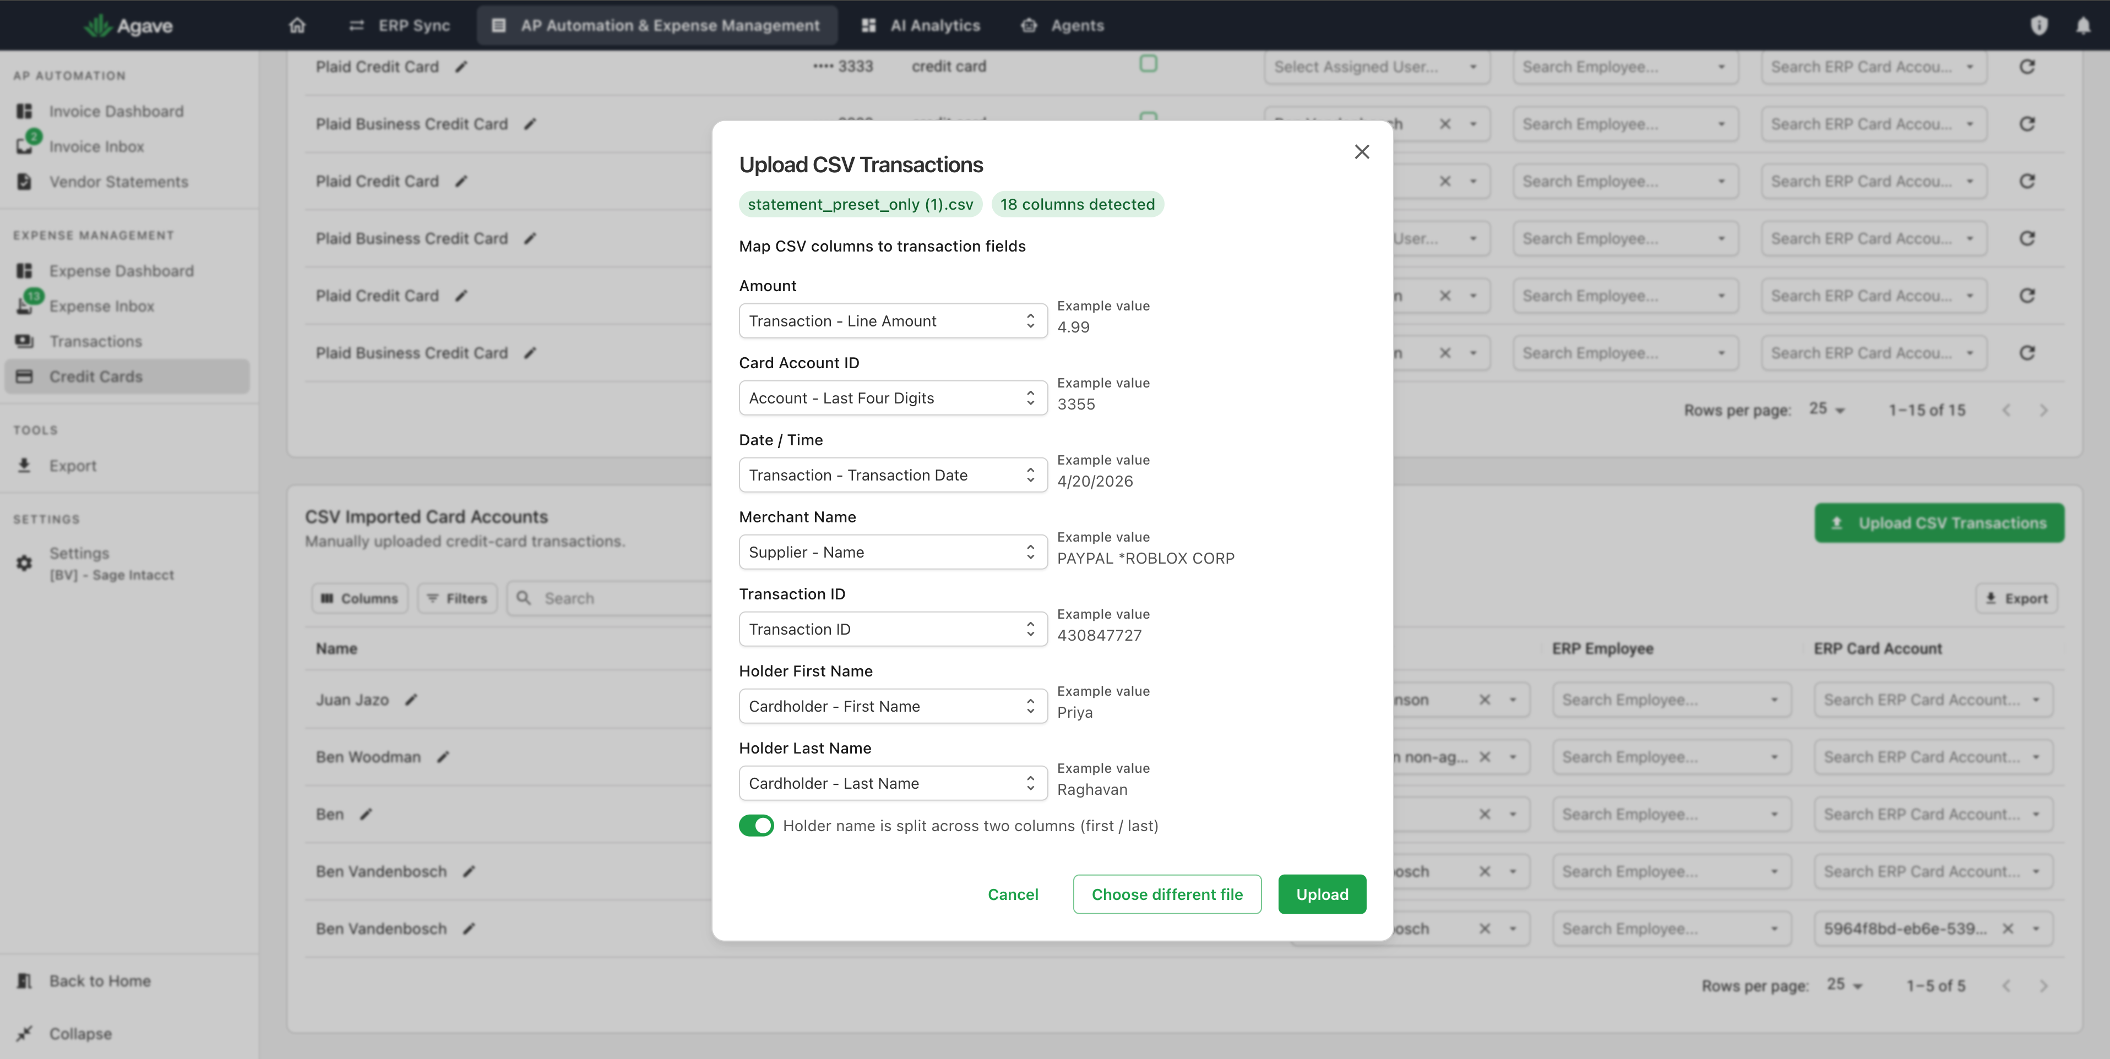Open the Transaction ID mapping dropdown
This screenshot has width=2110, height=1059.
(x=893, y=629)
